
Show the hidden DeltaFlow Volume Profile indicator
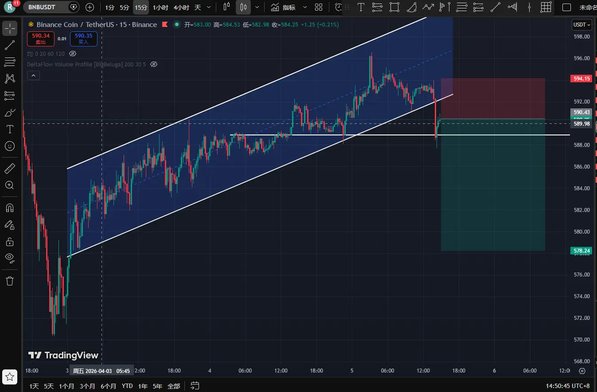point(154,64)
